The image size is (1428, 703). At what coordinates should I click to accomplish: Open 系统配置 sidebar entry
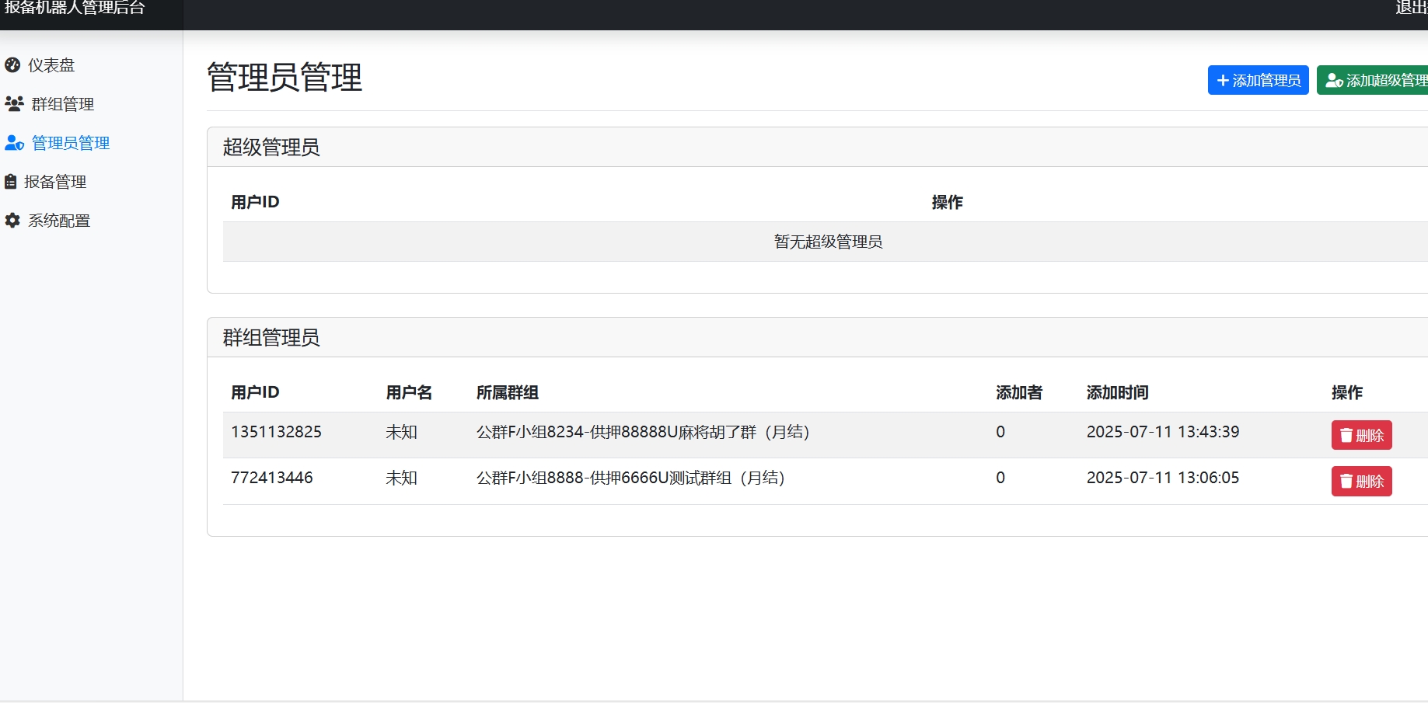[59, 221]
